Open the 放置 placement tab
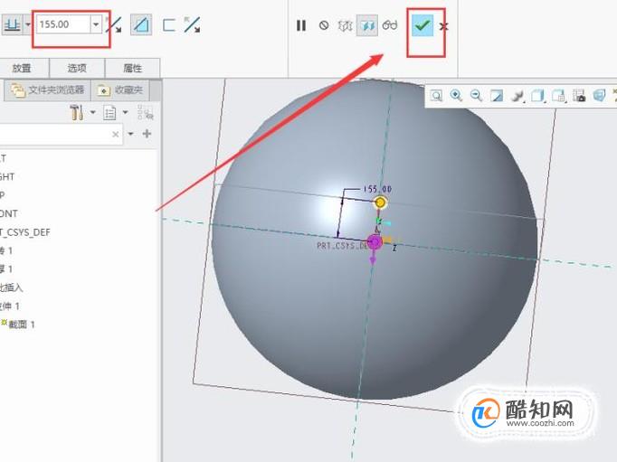Image resolution: width=617 pixels, height=462 pixels. (22, 68)
